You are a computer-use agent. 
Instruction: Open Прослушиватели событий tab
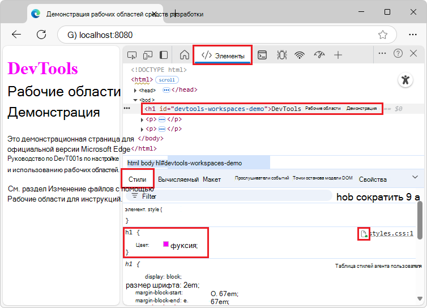tap(262, 178)
